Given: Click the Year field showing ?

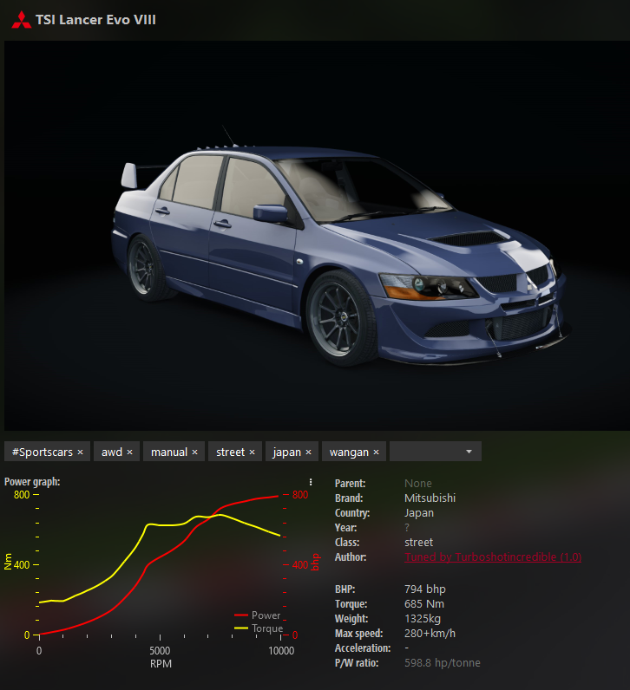Looking at the screenshot, I should tap(407, 528).
